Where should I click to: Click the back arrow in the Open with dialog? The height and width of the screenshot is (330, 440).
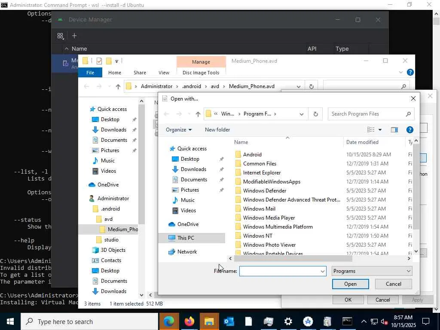tap(166, 114)
